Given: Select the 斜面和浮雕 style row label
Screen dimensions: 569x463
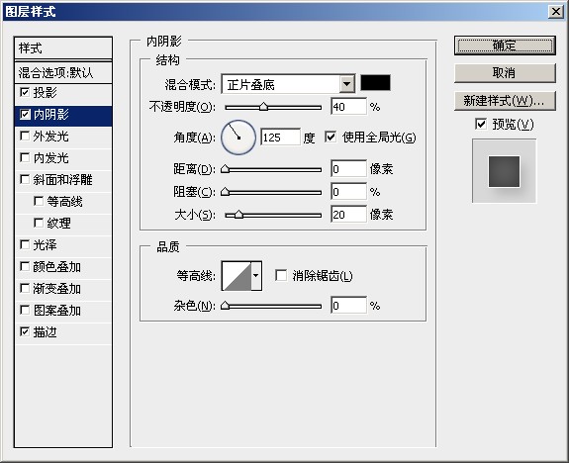Looking at the screenshot, I should pyautogui.click(x=62, y=180).
